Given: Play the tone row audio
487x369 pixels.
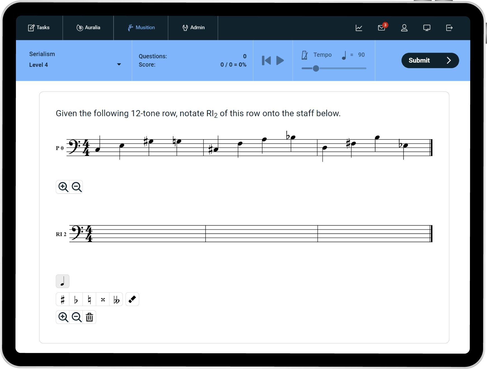Looking at the screenshot, I should click(280, 60).
